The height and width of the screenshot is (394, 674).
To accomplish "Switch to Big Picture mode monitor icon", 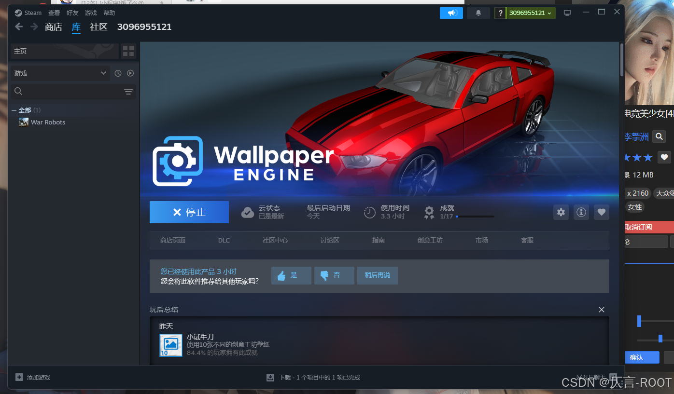I will (x=567, y=13).
